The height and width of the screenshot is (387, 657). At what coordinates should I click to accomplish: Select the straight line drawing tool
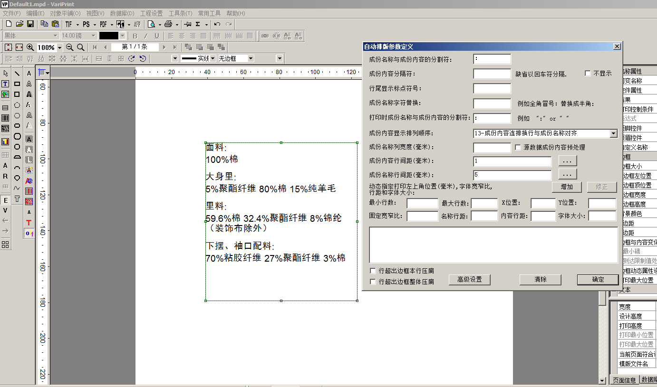click(17, 73)
